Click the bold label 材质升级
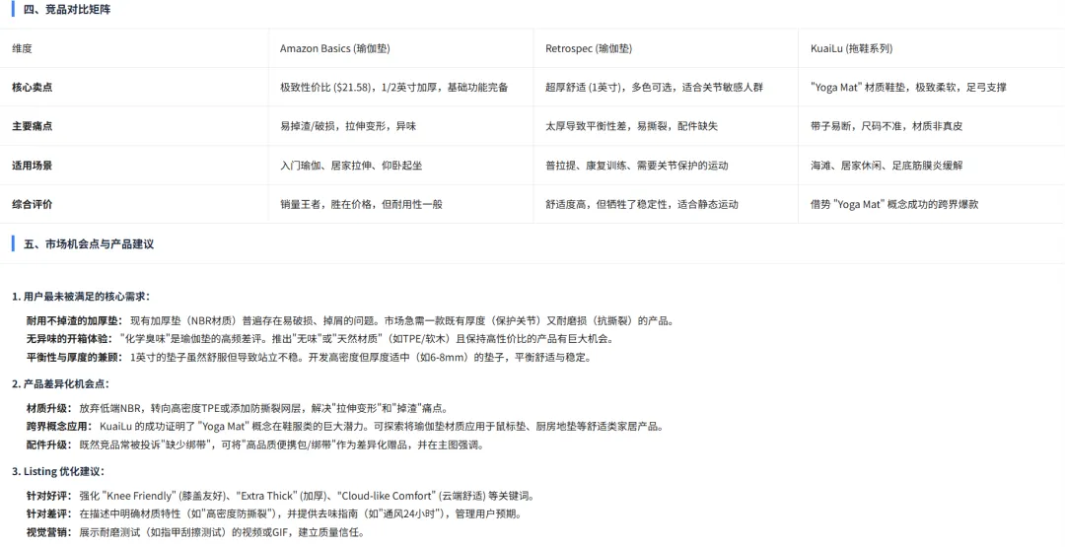The width and height of the screenshot is (1065, 547). (49, 408)
